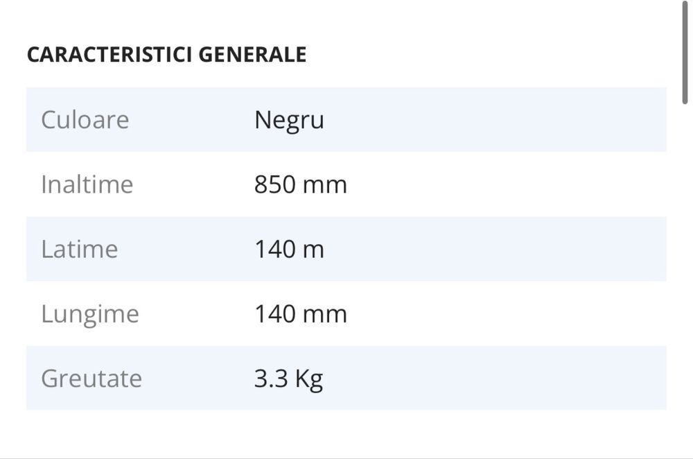Select the Negru color value

click(289, 120)
